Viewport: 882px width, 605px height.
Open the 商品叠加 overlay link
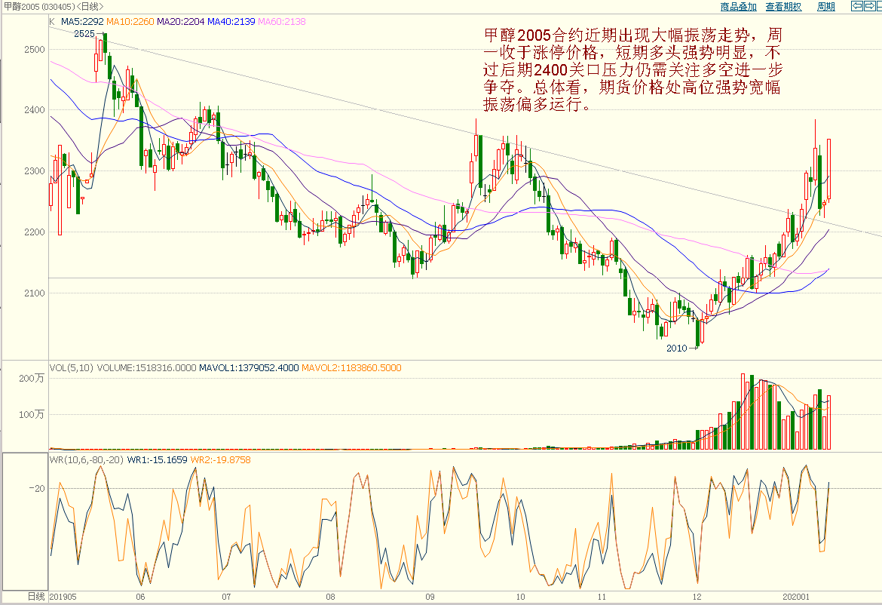[x=739, y=7]
